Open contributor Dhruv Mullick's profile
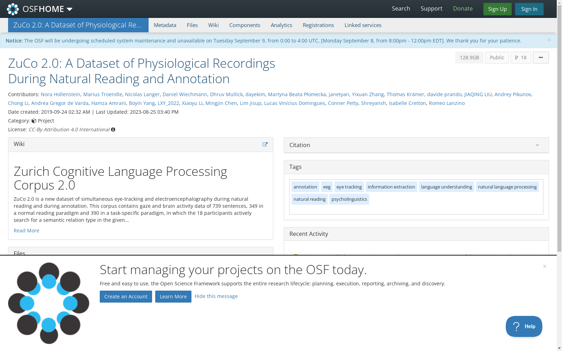Image resolution: width=562 pixels, height=351 pixels. 226,94
